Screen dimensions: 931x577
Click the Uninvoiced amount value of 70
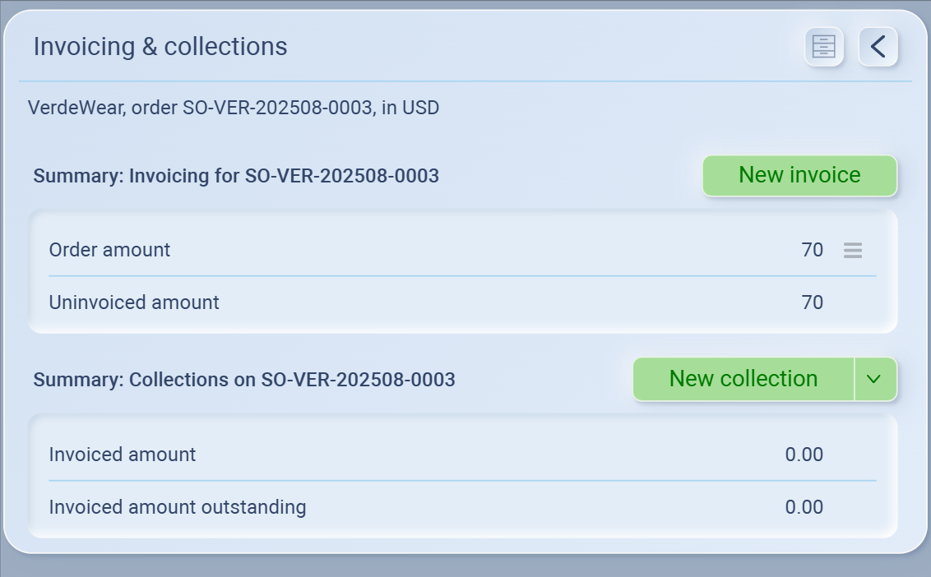(812, 302)
